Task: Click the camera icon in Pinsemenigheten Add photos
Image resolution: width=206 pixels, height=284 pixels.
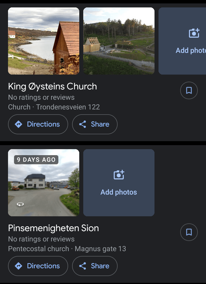Action: [x=119, y=175]
